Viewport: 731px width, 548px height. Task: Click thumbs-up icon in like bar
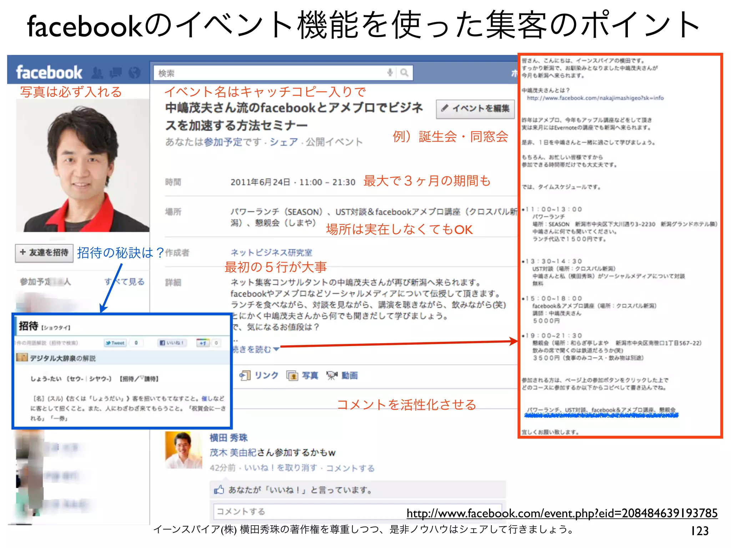point(219,490)
